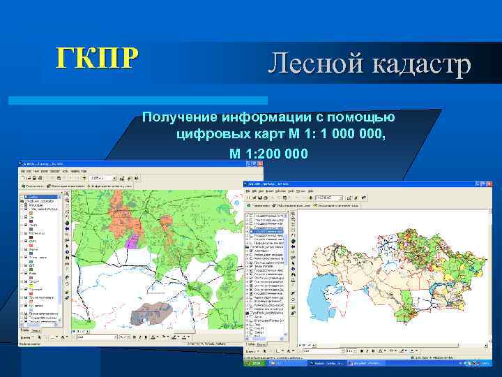Open Drawing menu dropdown in left ArcMap window
Image resolution: width=502 pixels, height=377 pixels.
pyautogui.click(x=26, y=337)
